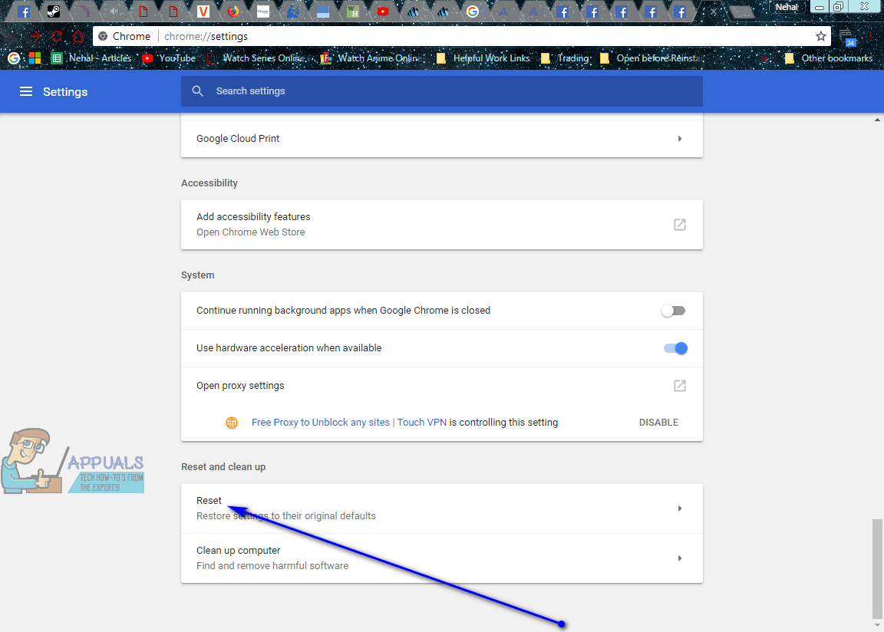Switch to the YouTube tab

coord(383,12)
